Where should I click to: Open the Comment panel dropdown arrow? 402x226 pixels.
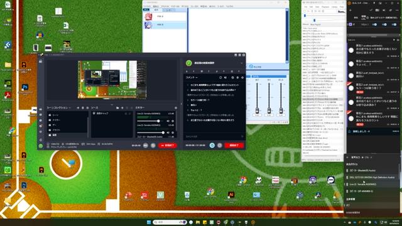click(197, 77)
